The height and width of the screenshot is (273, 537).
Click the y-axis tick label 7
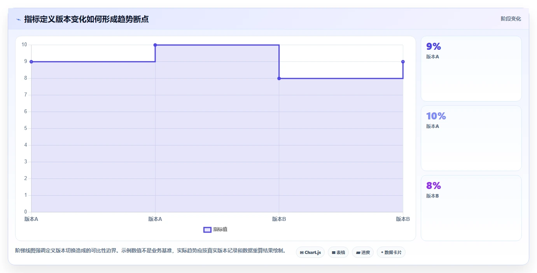point(26,95)
